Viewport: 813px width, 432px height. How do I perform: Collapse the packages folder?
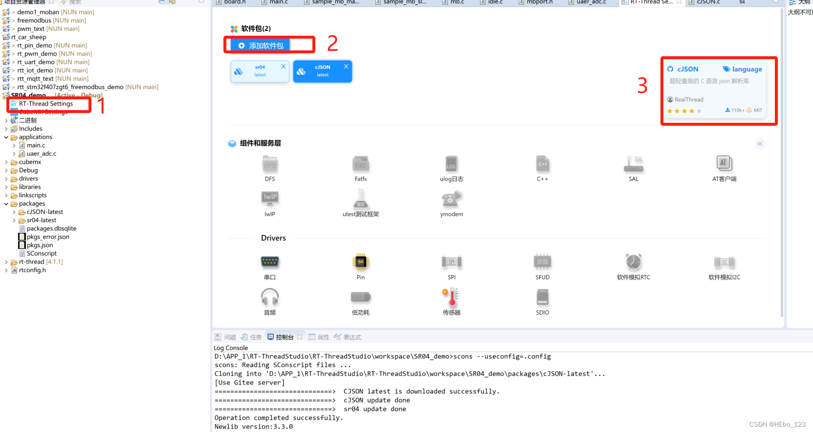(6, 204)
